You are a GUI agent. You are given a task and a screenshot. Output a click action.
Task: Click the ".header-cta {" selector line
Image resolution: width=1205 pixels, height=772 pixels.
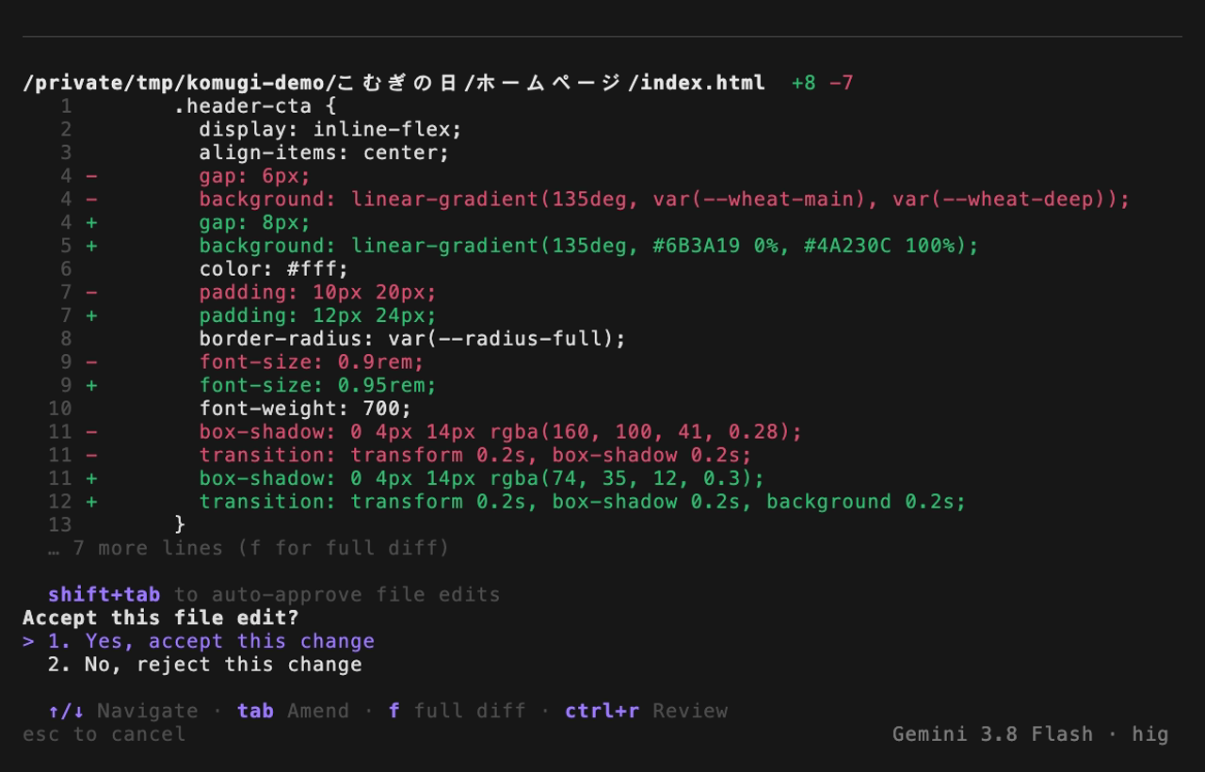[255, 106]
